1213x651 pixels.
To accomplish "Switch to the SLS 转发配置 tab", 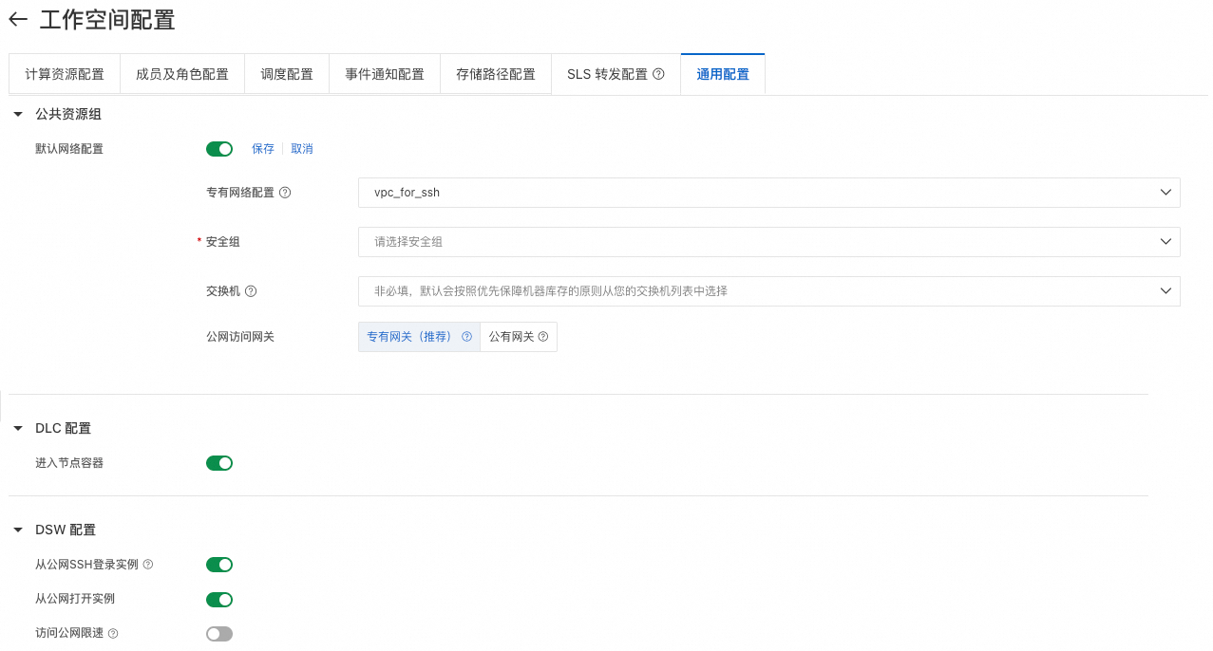I will click(x=616, y=74).
